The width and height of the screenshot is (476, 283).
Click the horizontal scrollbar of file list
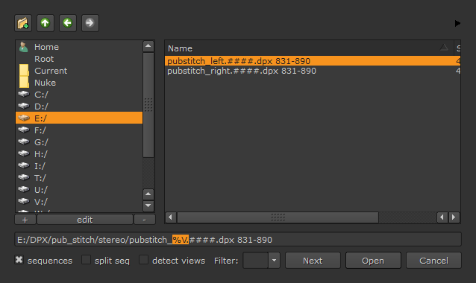(x=278, y=217)
